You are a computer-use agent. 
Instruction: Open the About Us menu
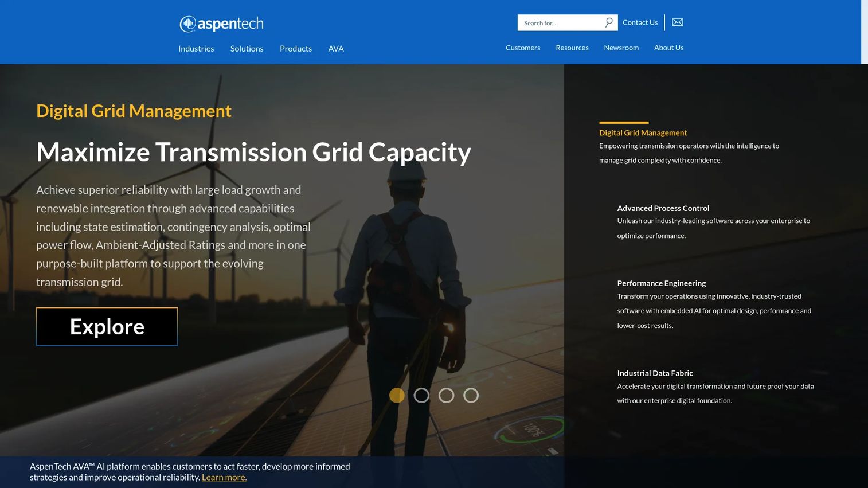tap(669, 48)
